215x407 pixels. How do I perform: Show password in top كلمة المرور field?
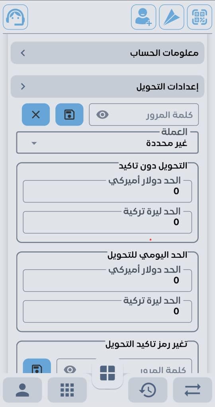(102, 115)
